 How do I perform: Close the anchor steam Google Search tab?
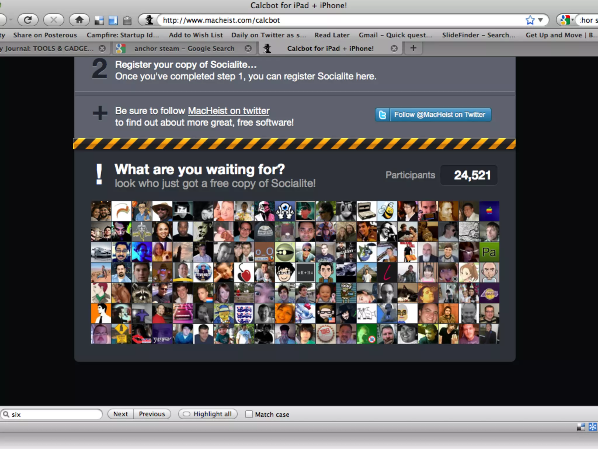pos(248,49)
